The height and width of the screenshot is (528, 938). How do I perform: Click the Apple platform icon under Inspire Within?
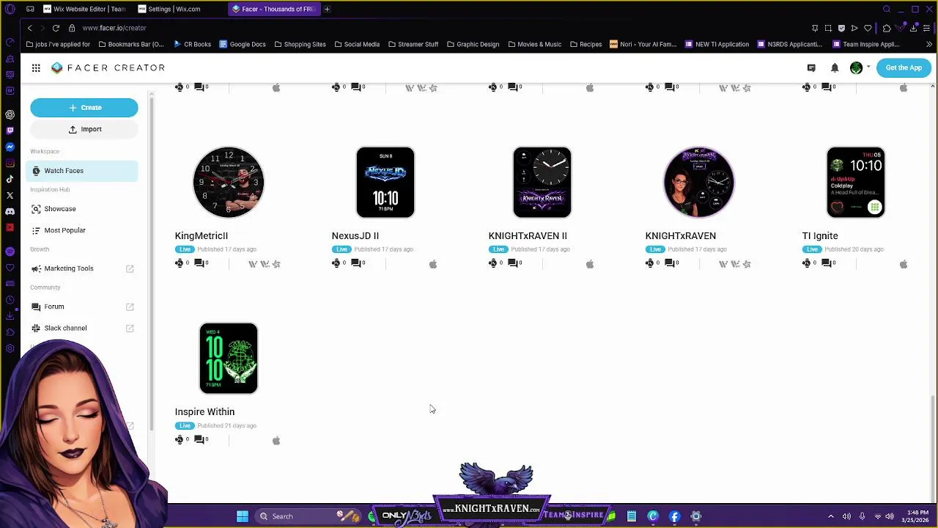pyautogui.click(x=276, y=440)
